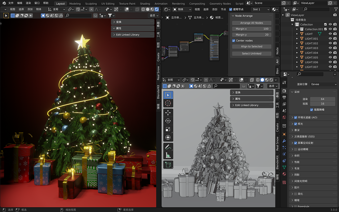Activate the Select Box tool in lower viewport
Viewport: 339px width, 212px height.
(x=168, y=95)
